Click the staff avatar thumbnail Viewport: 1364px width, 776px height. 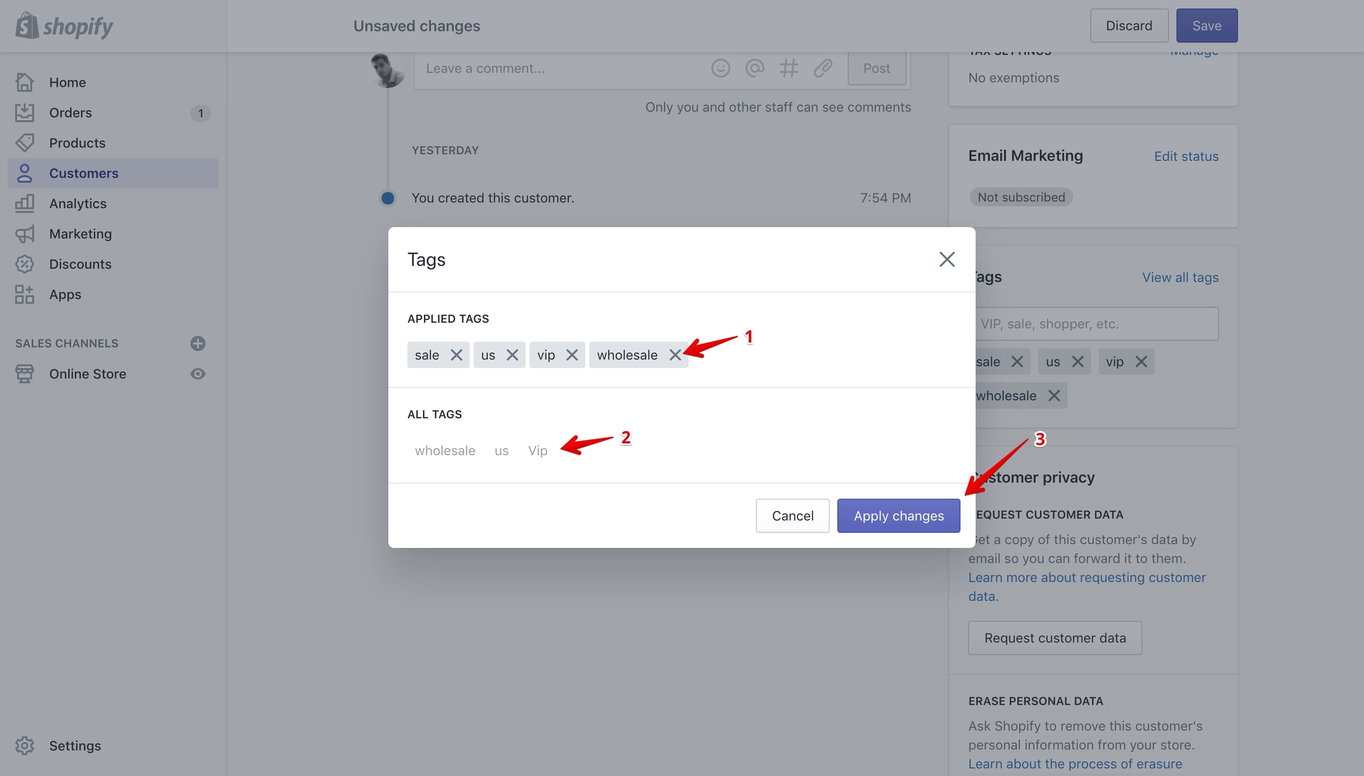(x=388, y=70)
